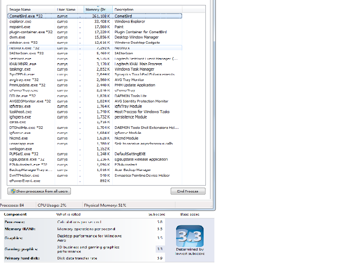Select the P2kAutostart.exe *32 process
This screenshot has width=364, height=268.
[x=95, y=165]
